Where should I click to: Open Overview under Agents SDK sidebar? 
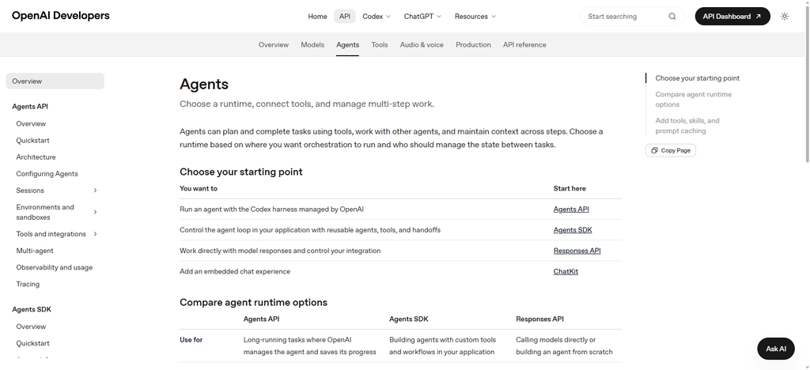31,327
